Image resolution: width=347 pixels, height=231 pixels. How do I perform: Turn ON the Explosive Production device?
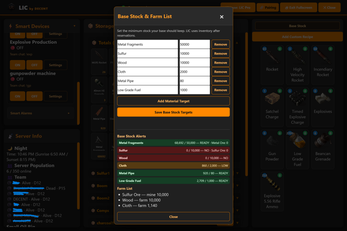[18, 65]
